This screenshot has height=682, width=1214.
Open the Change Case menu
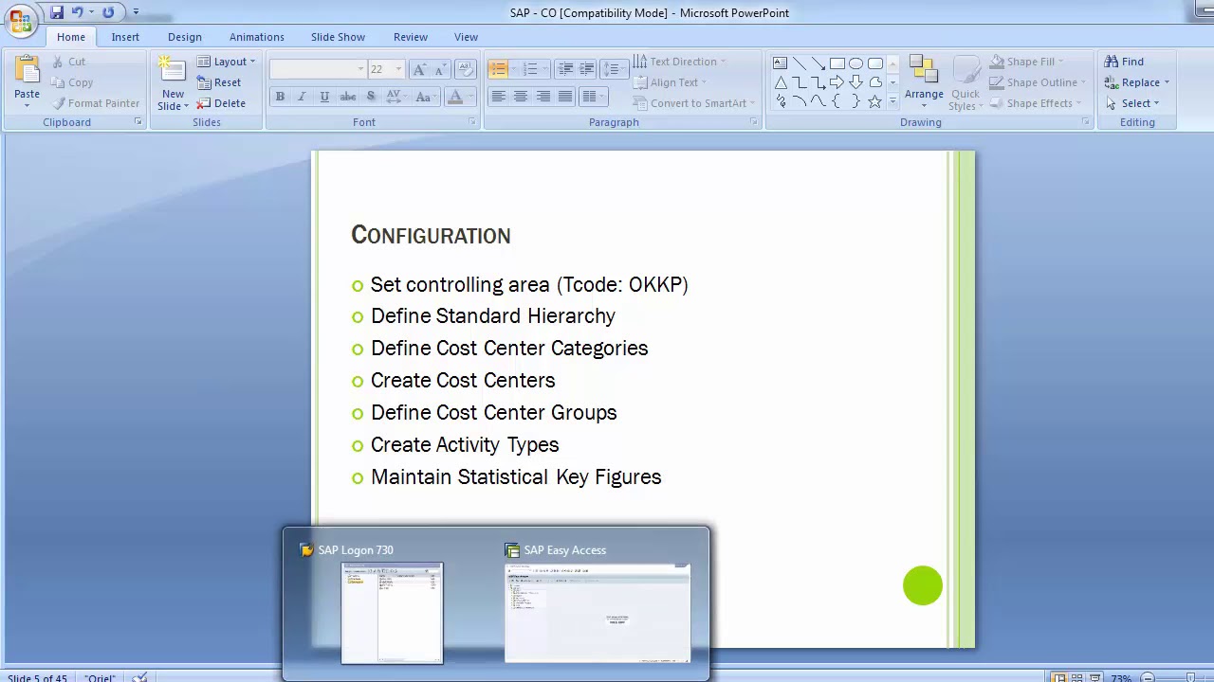point(425,97)
